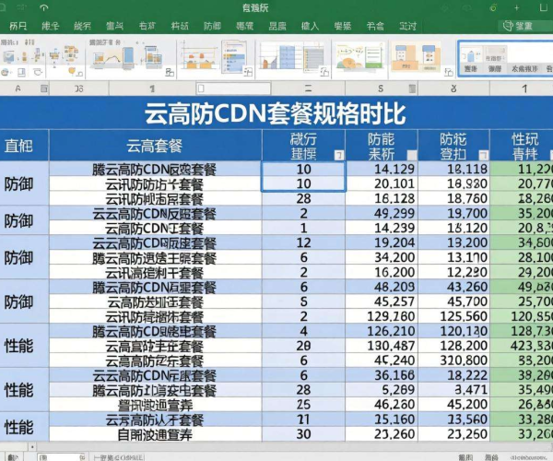Select cell with value 125.560
Image resolution: width=553 pixels, height=461 pixels.
click(453, 316)
